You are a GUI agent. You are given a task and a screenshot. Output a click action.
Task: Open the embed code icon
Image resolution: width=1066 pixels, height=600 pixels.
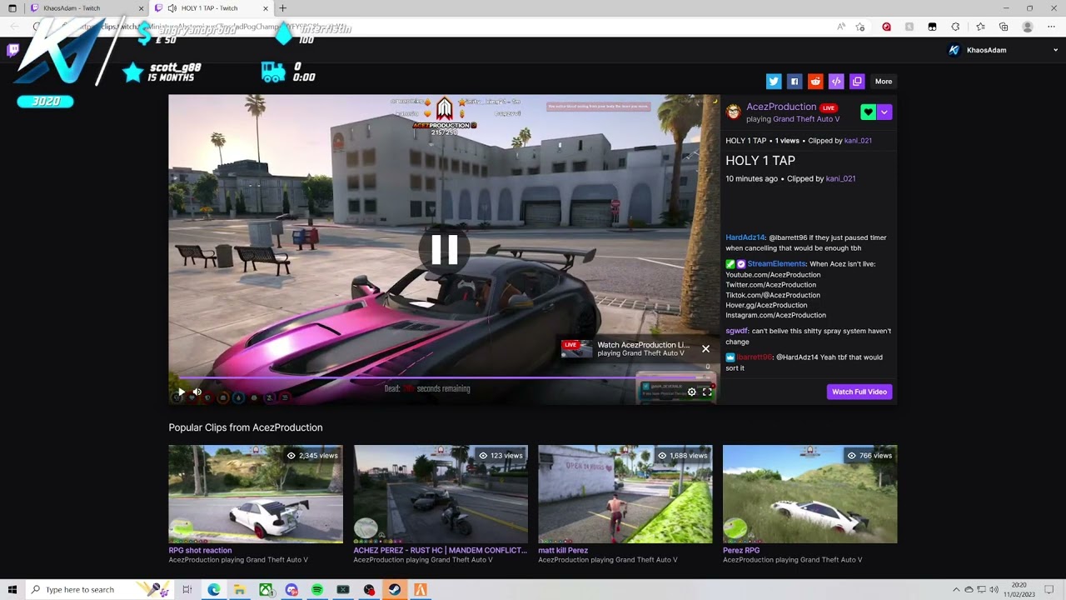point(836,82)
